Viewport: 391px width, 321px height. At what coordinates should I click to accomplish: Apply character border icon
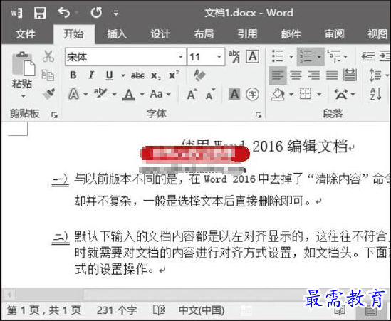(252, 56)
